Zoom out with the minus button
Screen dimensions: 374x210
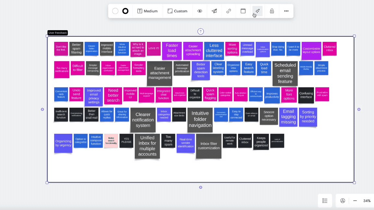tap(355, 201)
